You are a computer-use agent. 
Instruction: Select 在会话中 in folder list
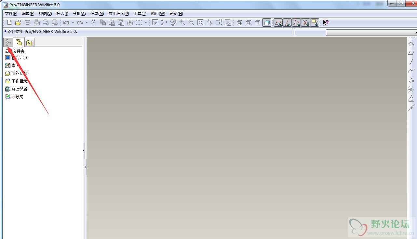[x=16, y=58]
